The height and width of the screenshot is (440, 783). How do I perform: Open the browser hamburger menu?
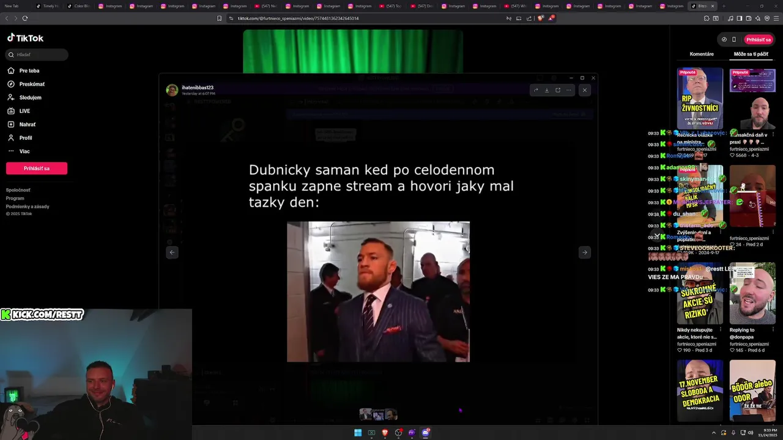coord(777,18)
